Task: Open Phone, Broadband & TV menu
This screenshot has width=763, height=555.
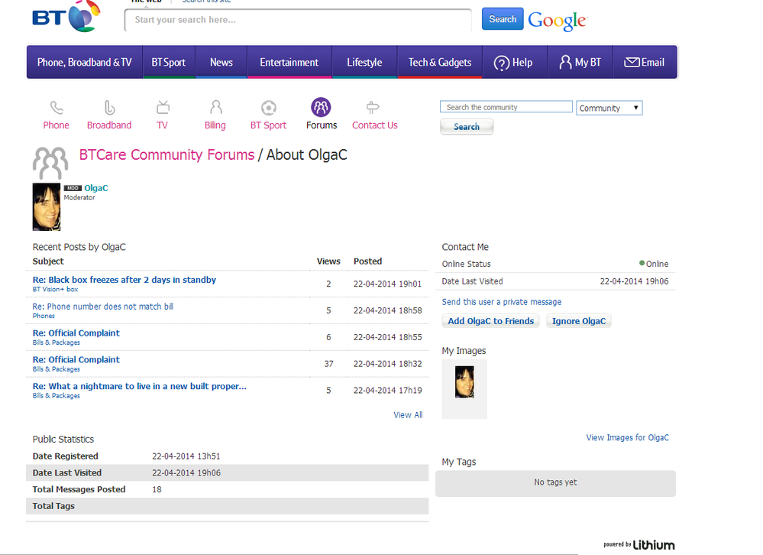Action: 85,63
